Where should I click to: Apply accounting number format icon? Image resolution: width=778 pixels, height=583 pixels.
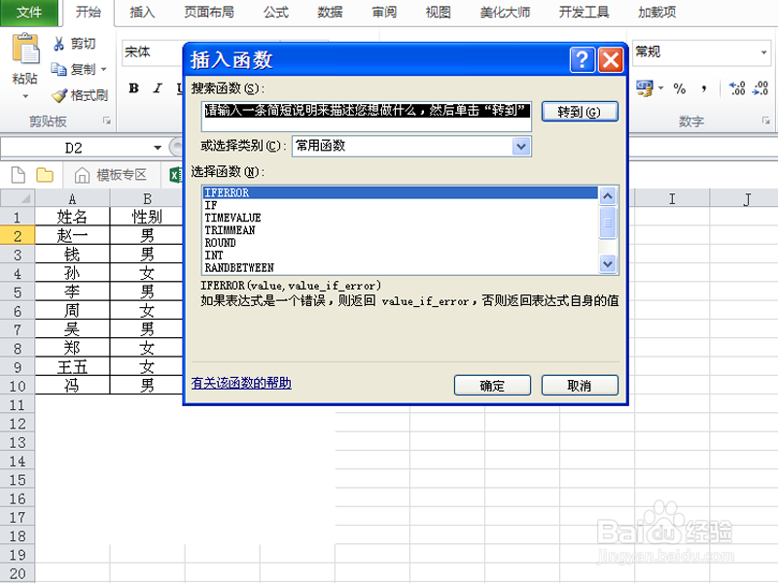(x=645, y=88)
